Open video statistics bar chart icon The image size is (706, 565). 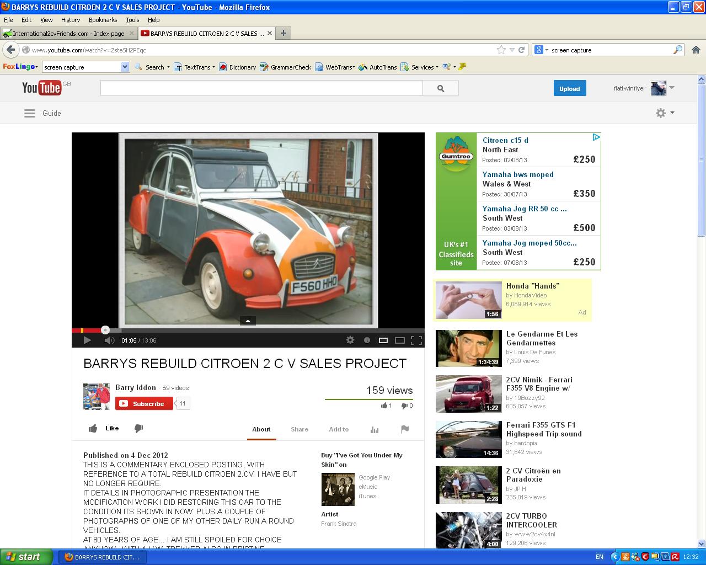[375, 429]
